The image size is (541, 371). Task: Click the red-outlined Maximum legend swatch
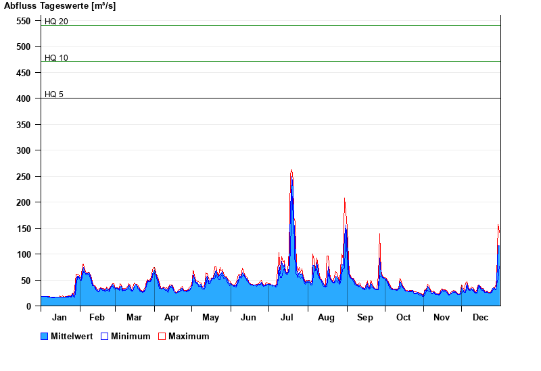(x=162, y=337)
